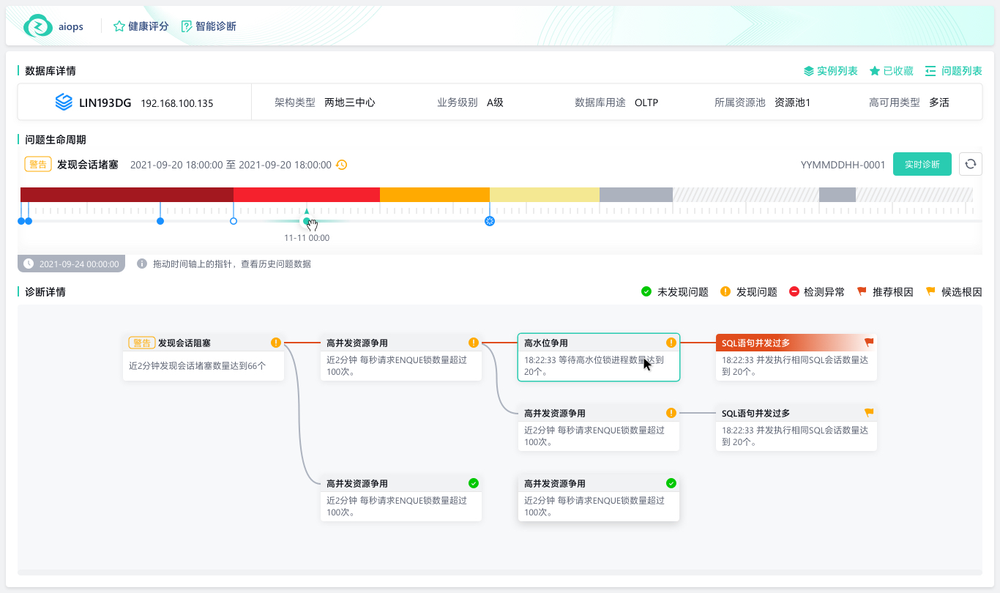1000x593 pixels.
Task: Click warning icon on 发现会话阻塞 node
Action: click(x=276, y=343)
